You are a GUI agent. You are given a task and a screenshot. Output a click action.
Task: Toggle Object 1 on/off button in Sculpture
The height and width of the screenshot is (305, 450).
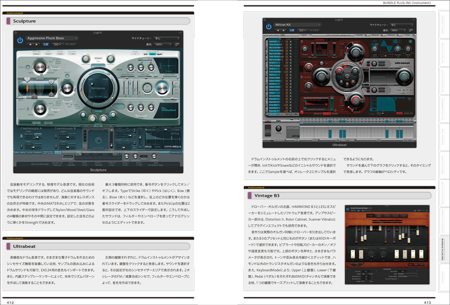pos(28,67)
